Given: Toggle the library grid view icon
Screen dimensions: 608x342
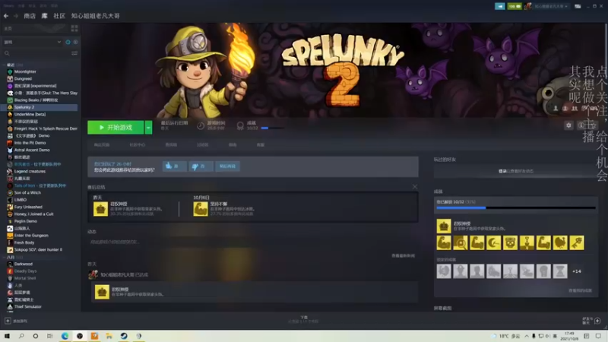Looking at the screenshot, I should click(74, 28).
